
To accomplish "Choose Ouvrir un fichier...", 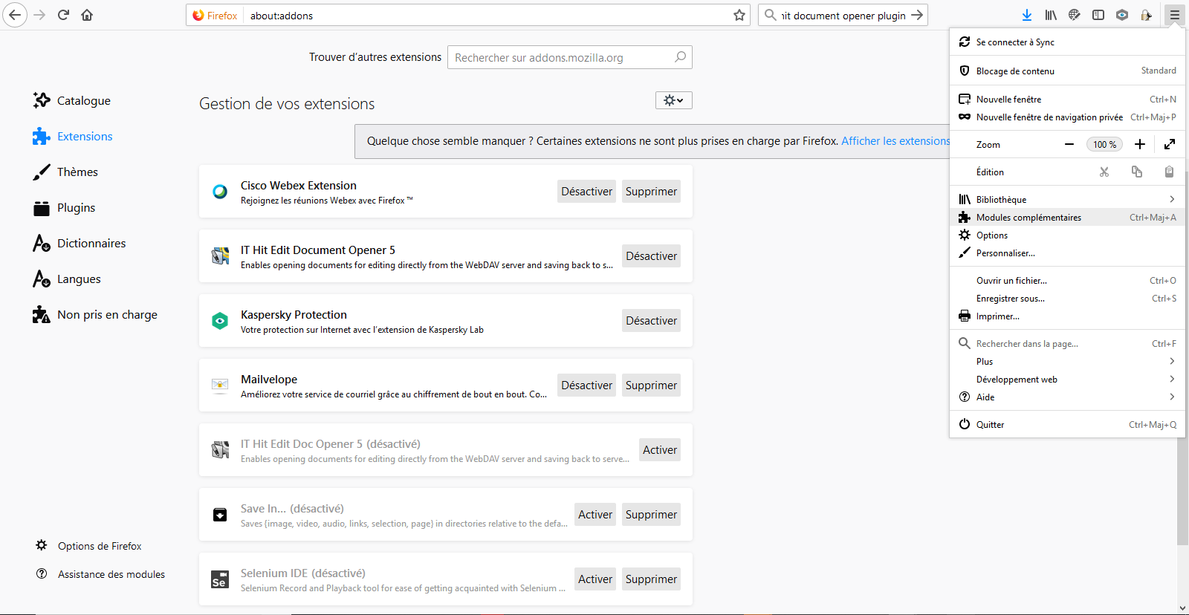I will click(x=1067, y=280).
